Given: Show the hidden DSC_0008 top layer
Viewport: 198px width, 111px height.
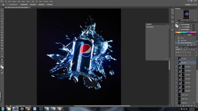Looking at the screenshot, I should click(176, 59).
